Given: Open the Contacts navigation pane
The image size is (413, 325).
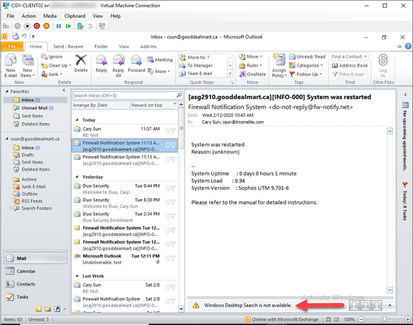Looking at the screenshot, I should point(35,284).
